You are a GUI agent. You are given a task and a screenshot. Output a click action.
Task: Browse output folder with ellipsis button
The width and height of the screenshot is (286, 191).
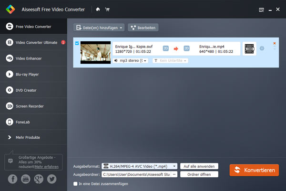click(x=174, y=174)
